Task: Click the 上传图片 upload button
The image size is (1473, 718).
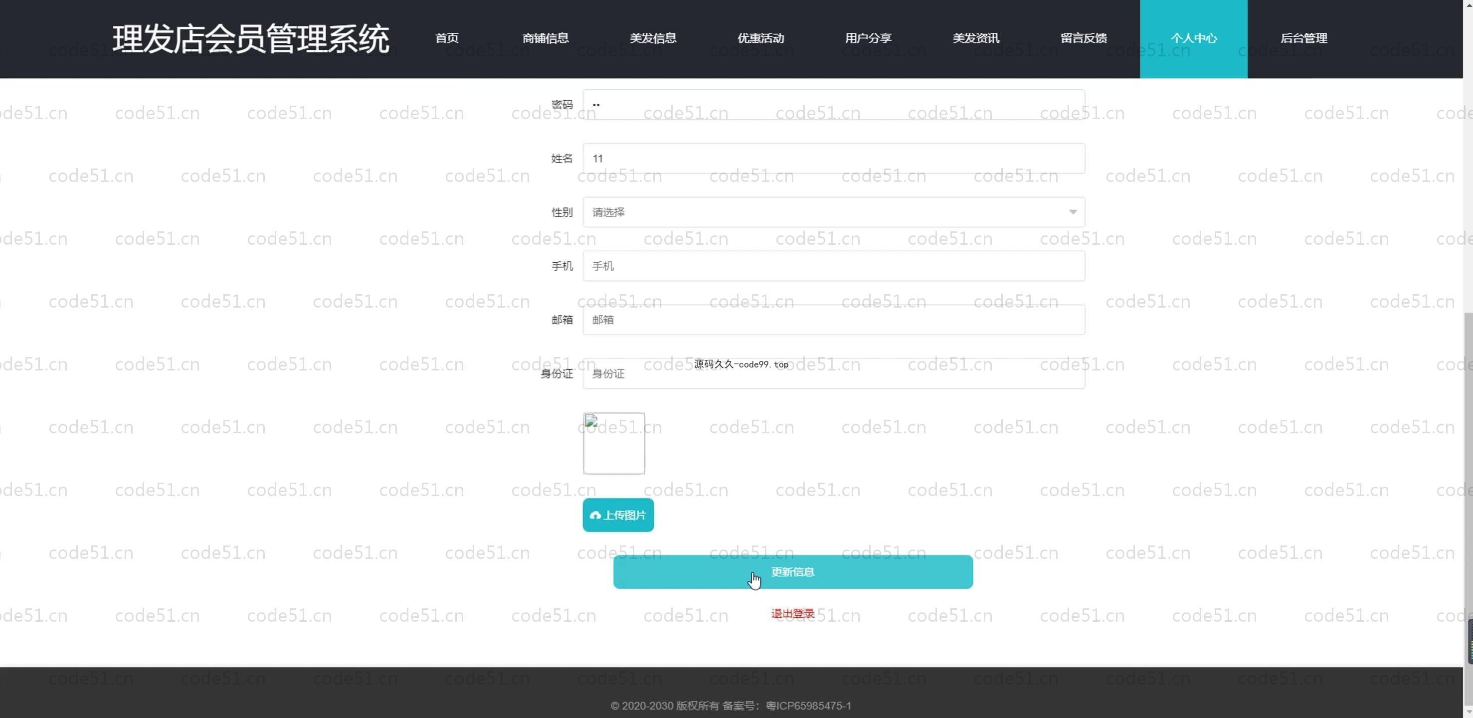Action: click(x=618, y=515)
